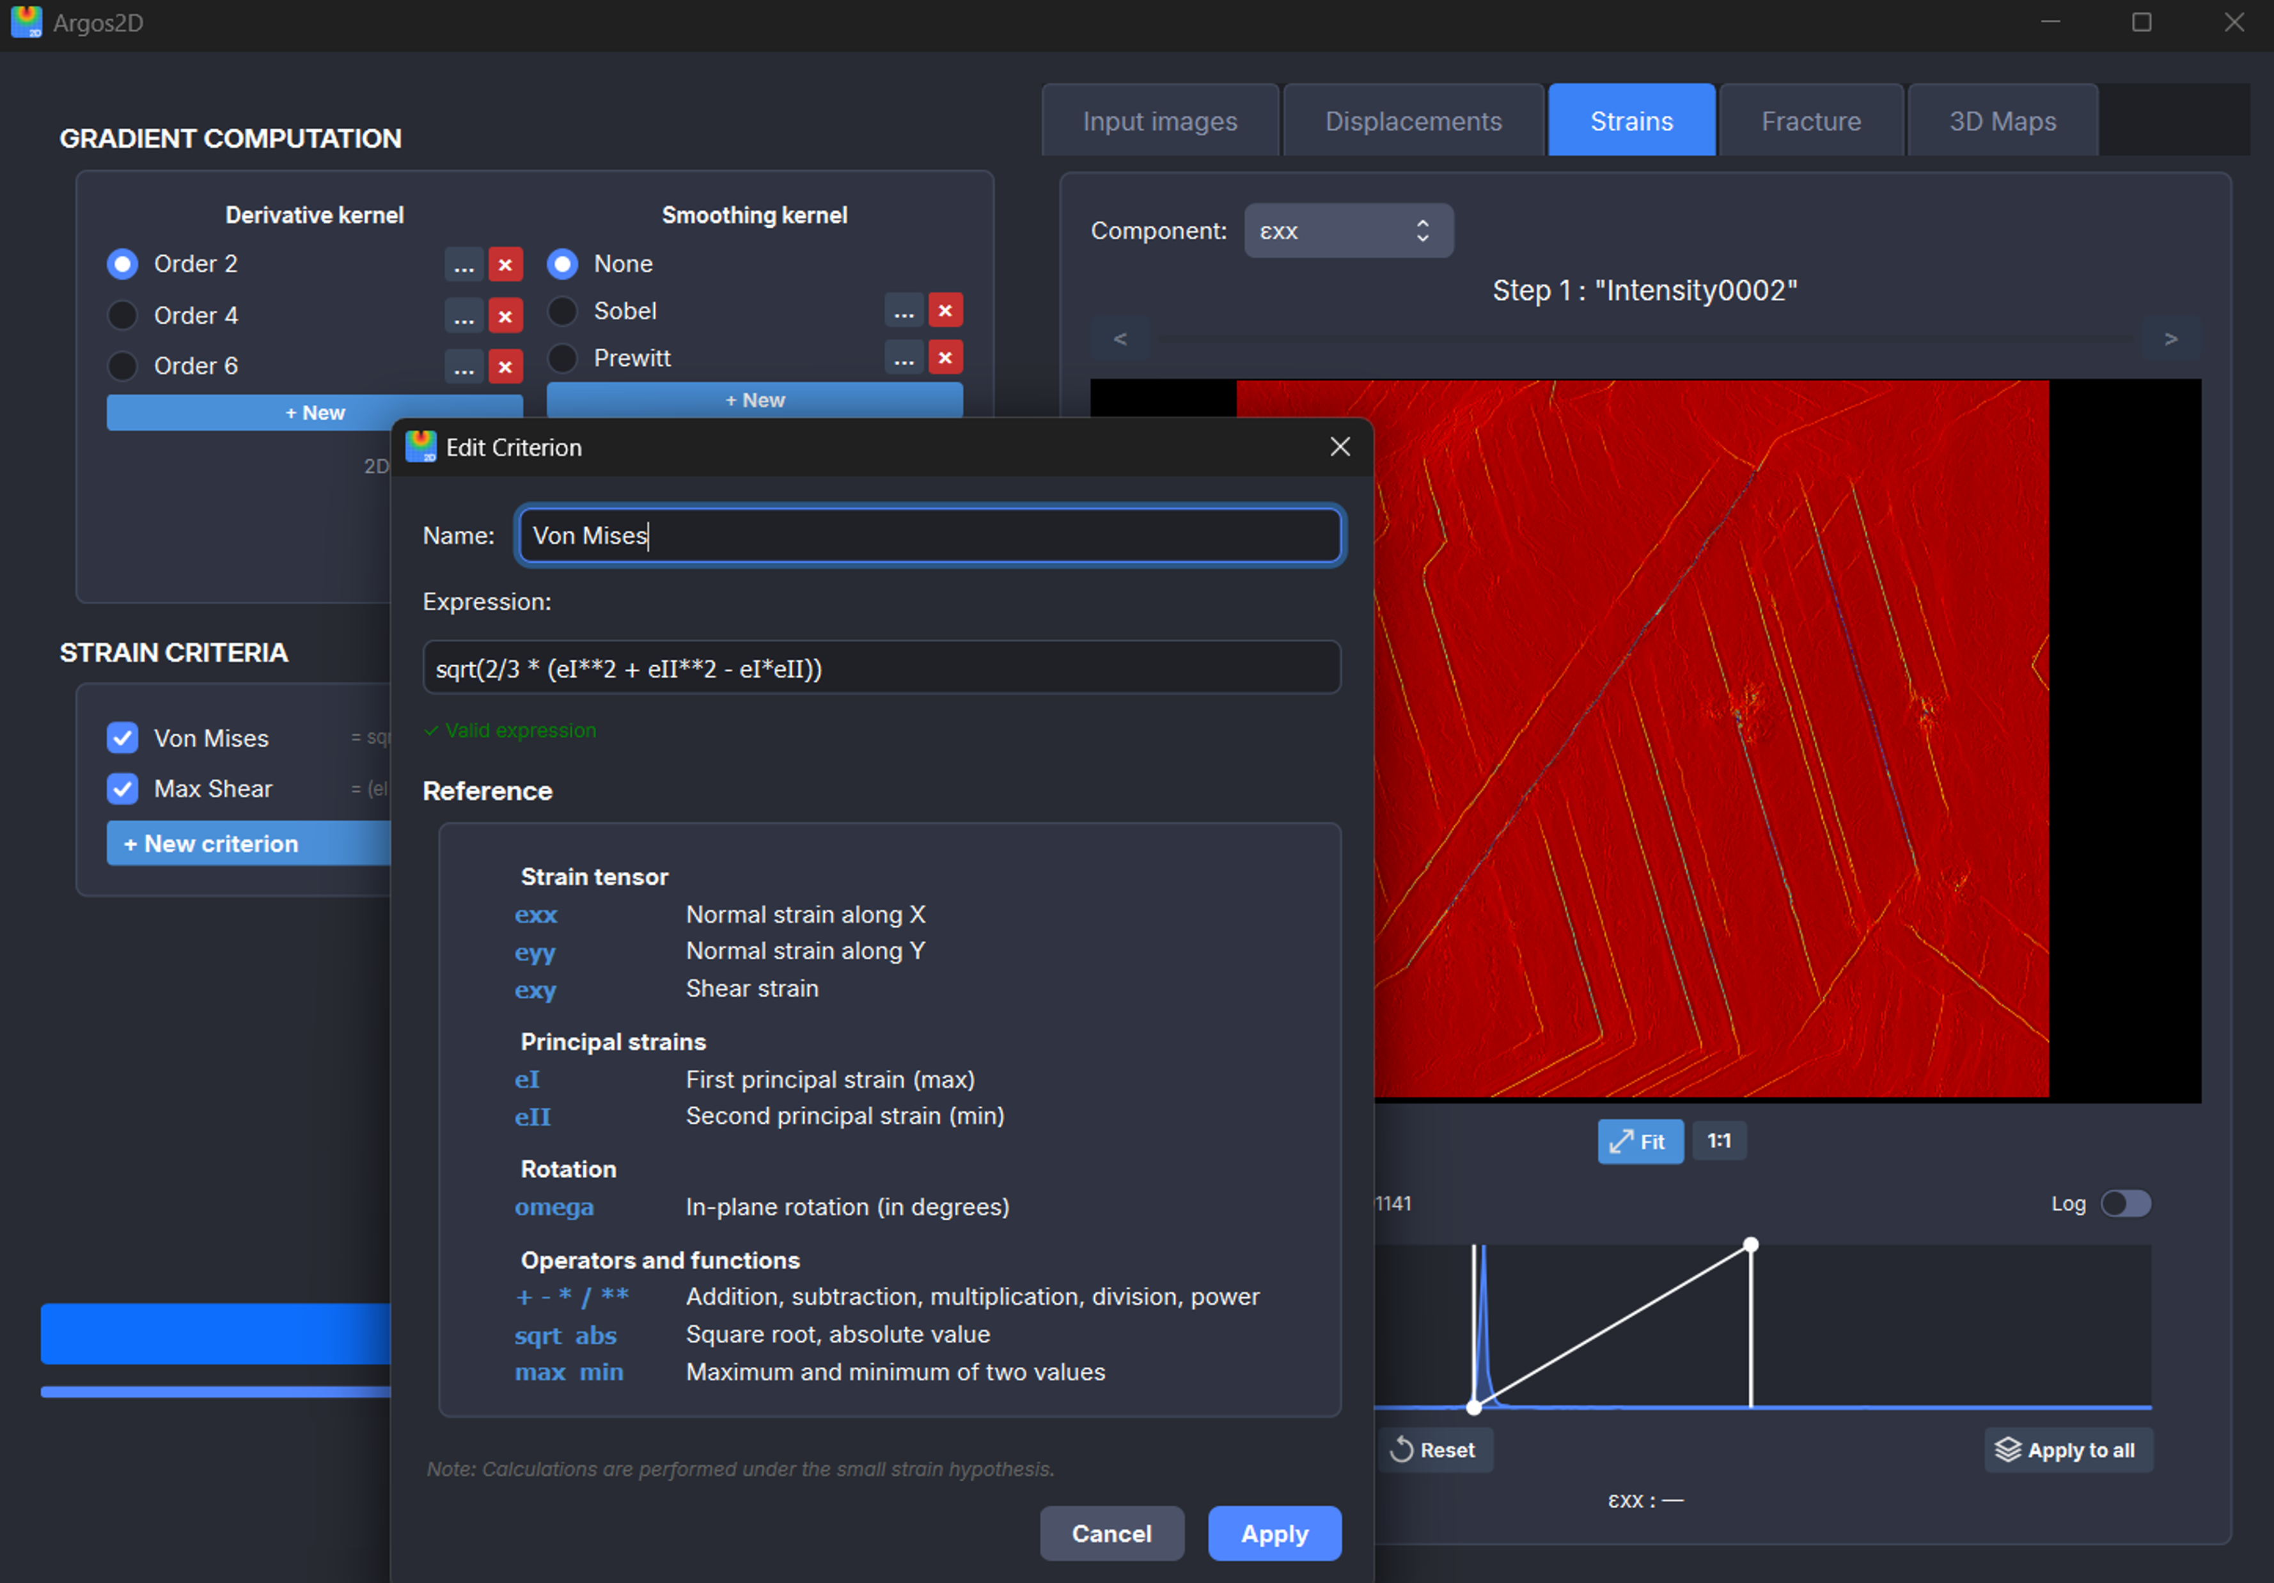Open the Fracture tab

(x=1810, y=120)
